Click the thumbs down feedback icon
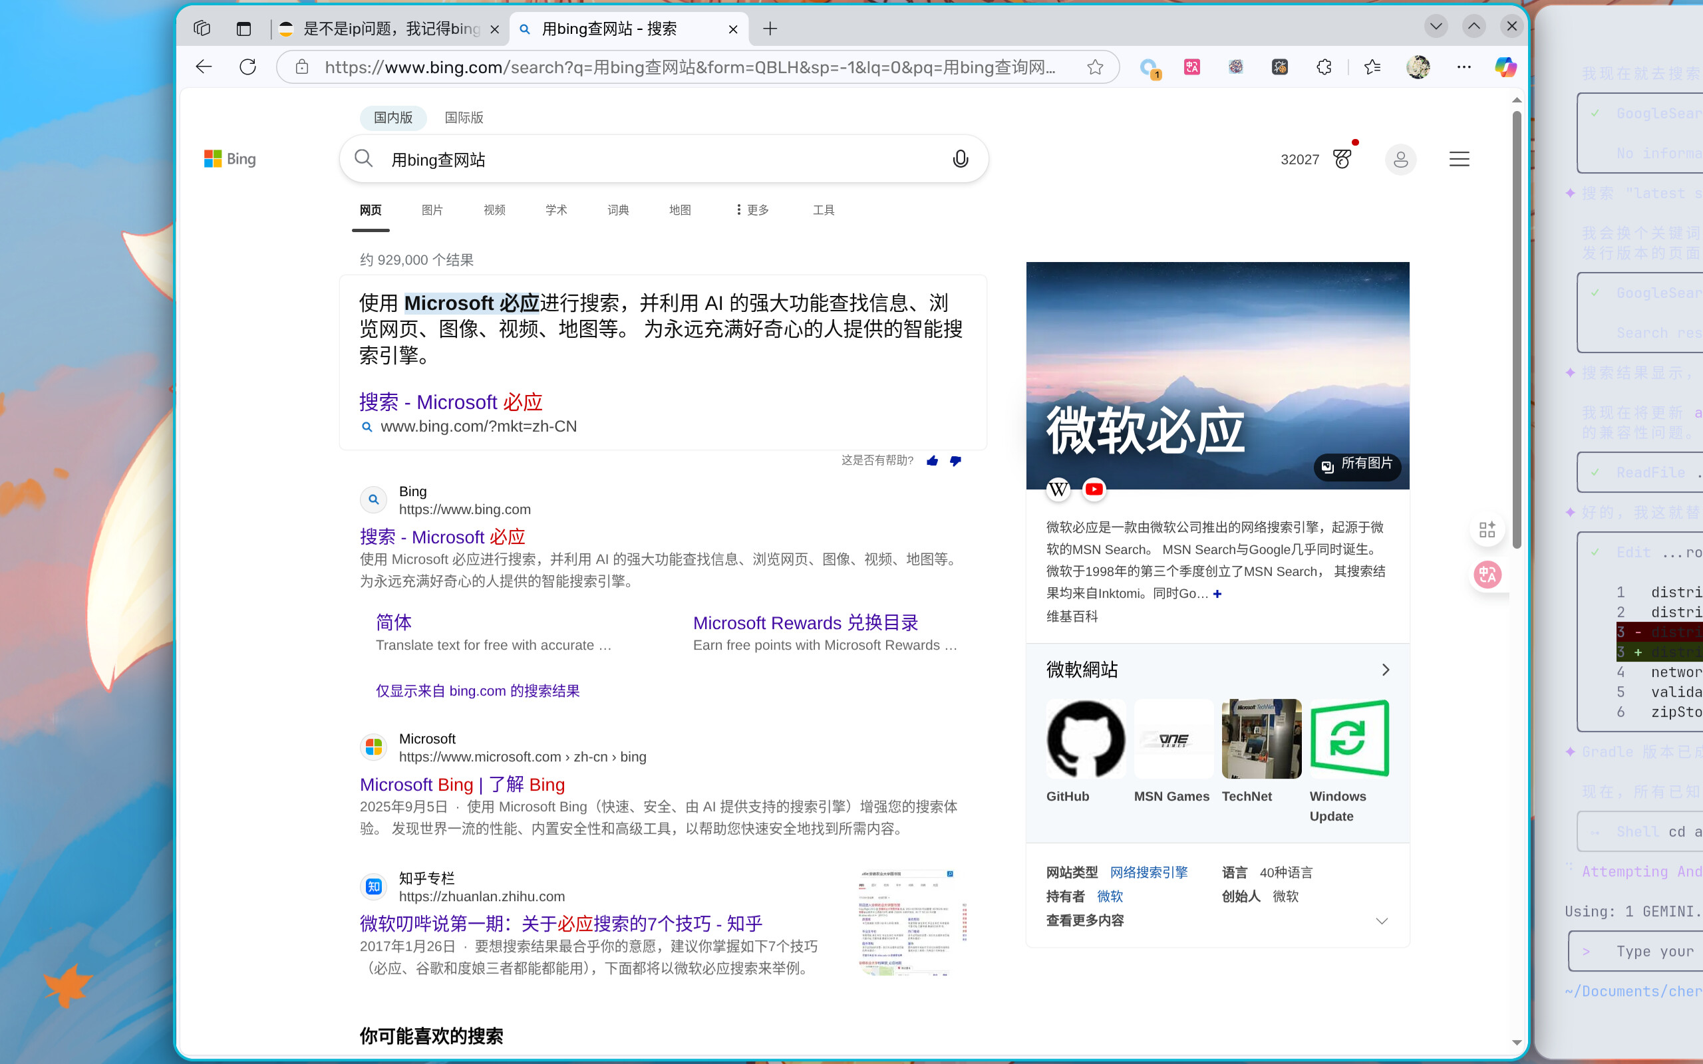The image size is (1703, 1064). coord(955,461)
